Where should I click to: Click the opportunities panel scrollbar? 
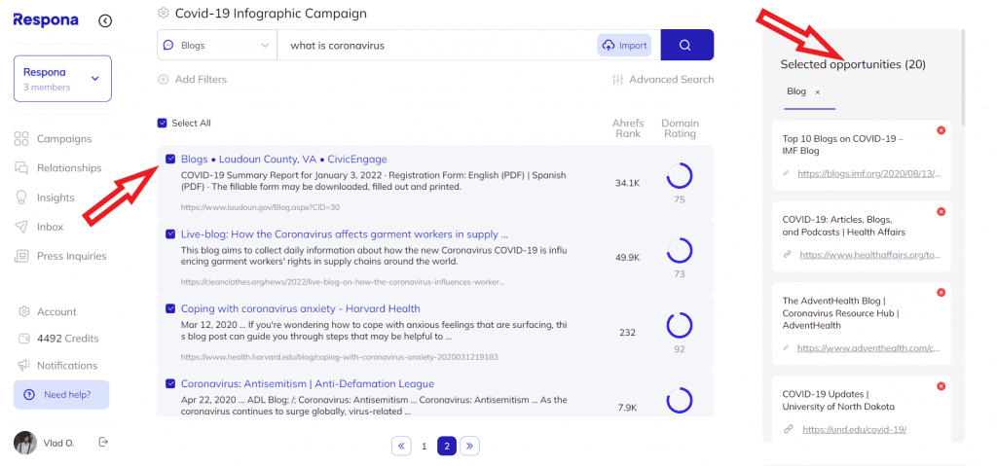coord(963,77)
